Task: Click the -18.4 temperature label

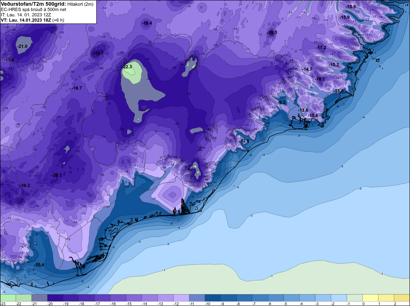Action: 147,23
